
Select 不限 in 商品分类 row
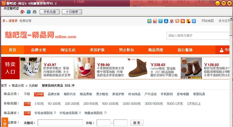tap(27, 94)
